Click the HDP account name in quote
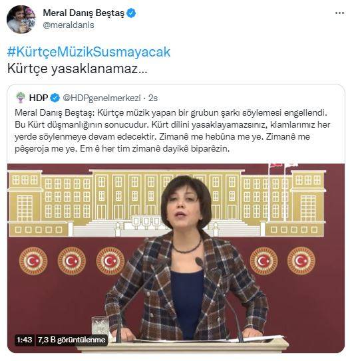Image resolution: width=350 pixels, height=361 pixels. (38, 98)
